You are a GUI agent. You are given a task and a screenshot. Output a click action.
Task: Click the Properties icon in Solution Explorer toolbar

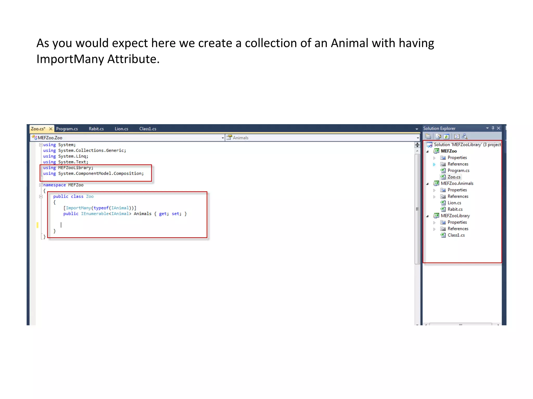pos(428,136)
